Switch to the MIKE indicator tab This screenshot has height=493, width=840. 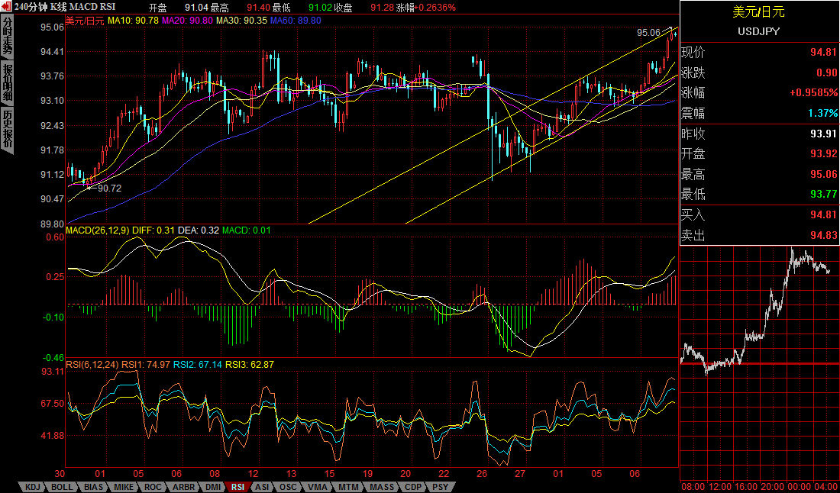click(x=124, y=487)
